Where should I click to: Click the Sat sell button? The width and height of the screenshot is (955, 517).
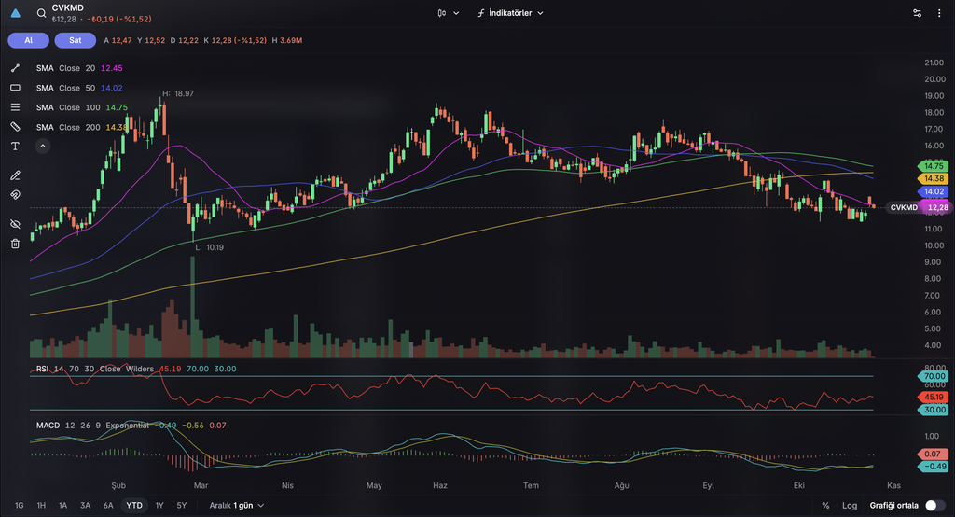(x=75, y=40)
